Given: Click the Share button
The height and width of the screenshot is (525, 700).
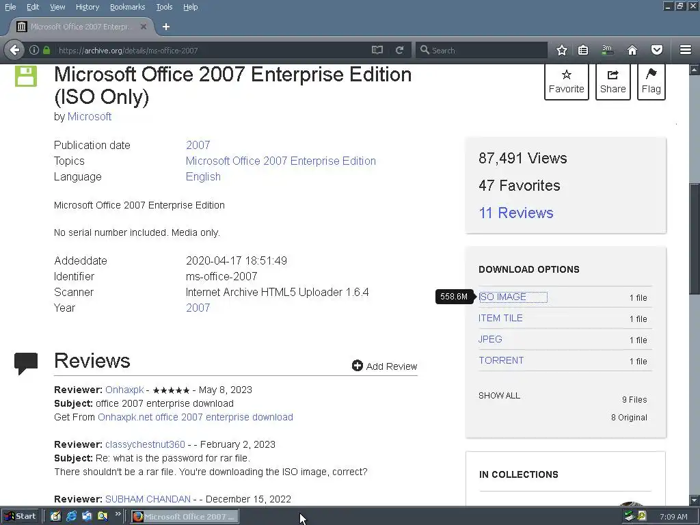Looking at the screenshot, I should click(x=613, y=82).
